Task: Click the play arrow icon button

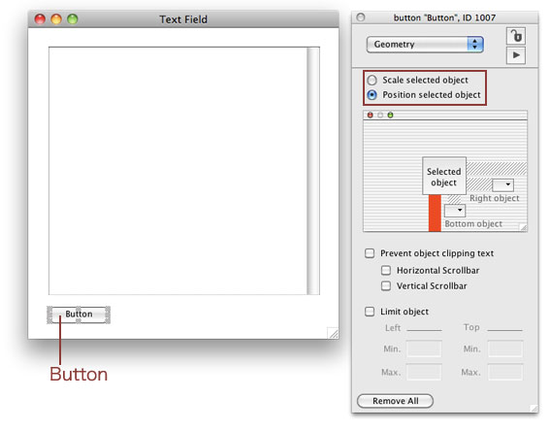Action: click(x=516, y=55)
